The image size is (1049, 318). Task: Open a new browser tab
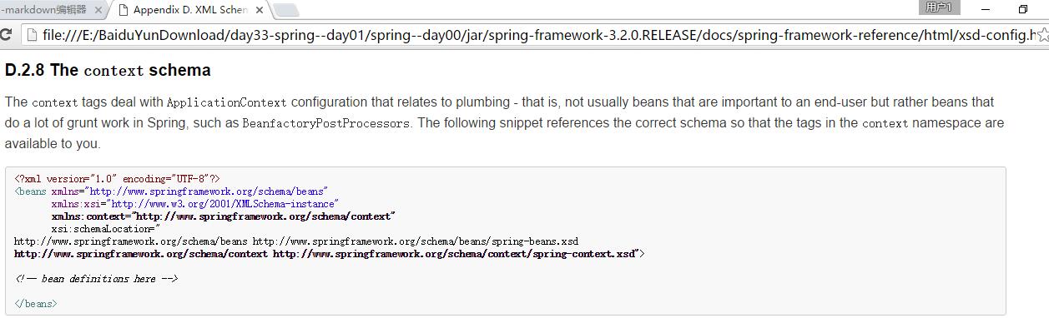(286, 11)
